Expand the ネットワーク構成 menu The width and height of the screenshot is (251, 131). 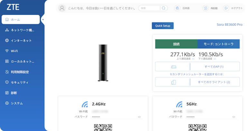[22, 30]
